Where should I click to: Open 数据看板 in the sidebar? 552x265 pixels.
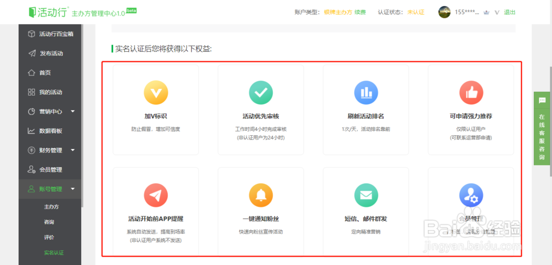pyautogui.click(x=50, y=131)
